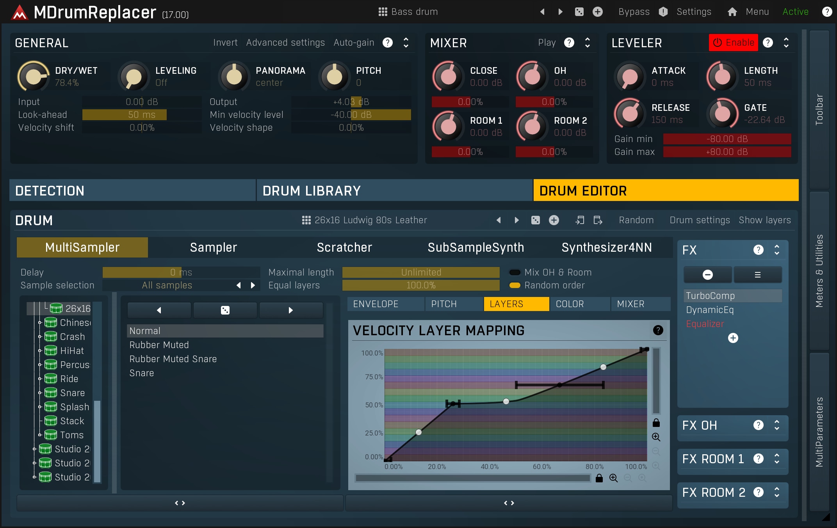This screenshot has width=837, height=528.
Task: Open the GENERAL section help icon
Action: (388, 43)
